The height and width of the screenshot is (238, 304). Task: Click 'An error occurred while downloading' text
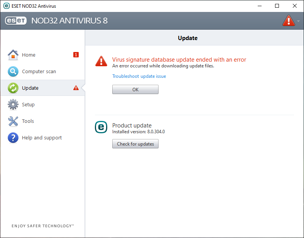click(163, 66)
